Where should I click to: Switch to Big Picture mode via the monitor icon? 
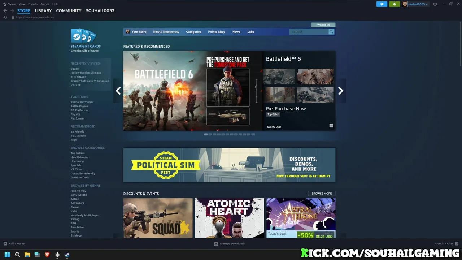click(x=435, y=4)
